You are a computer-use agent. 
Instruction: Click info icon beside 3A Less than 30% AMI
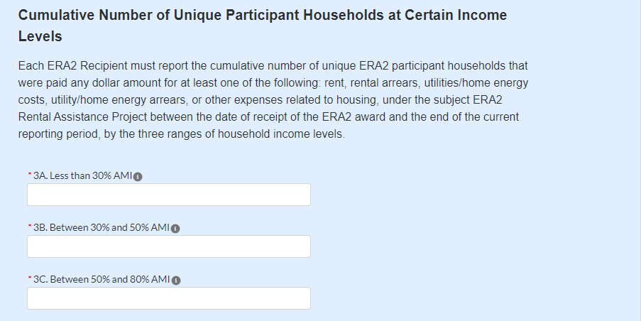click(138, 177)
